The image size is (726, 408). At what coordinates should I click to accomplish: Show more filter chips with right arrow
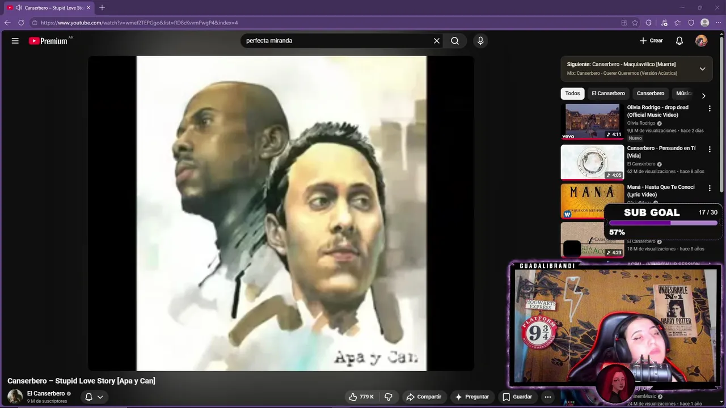[x=704, y=96]
